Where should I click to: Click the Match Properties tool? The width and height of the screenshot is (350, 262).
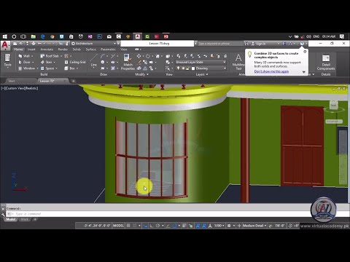coord(128,62)
